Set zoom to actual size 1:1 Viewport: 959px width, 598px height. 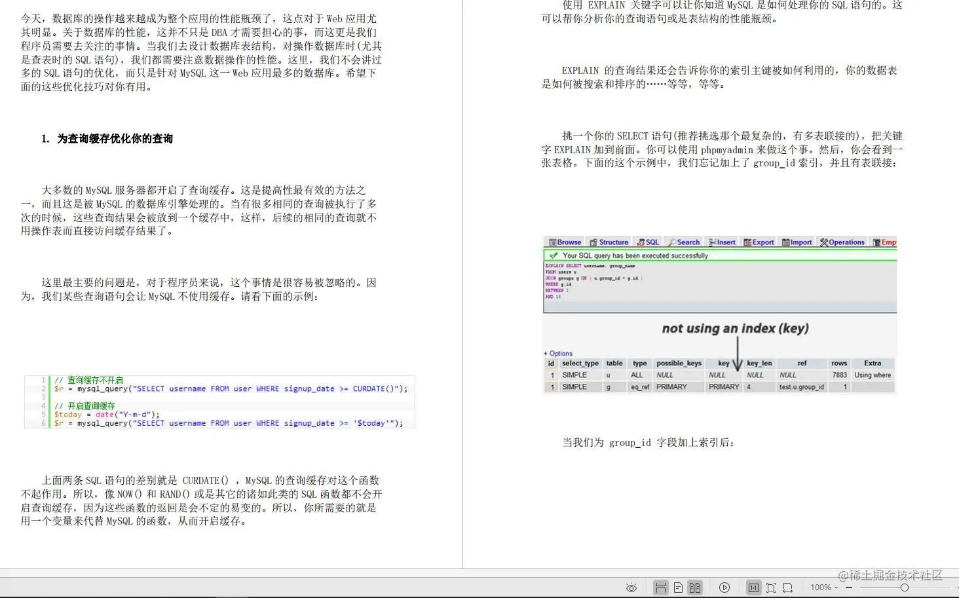coord(754,588)
